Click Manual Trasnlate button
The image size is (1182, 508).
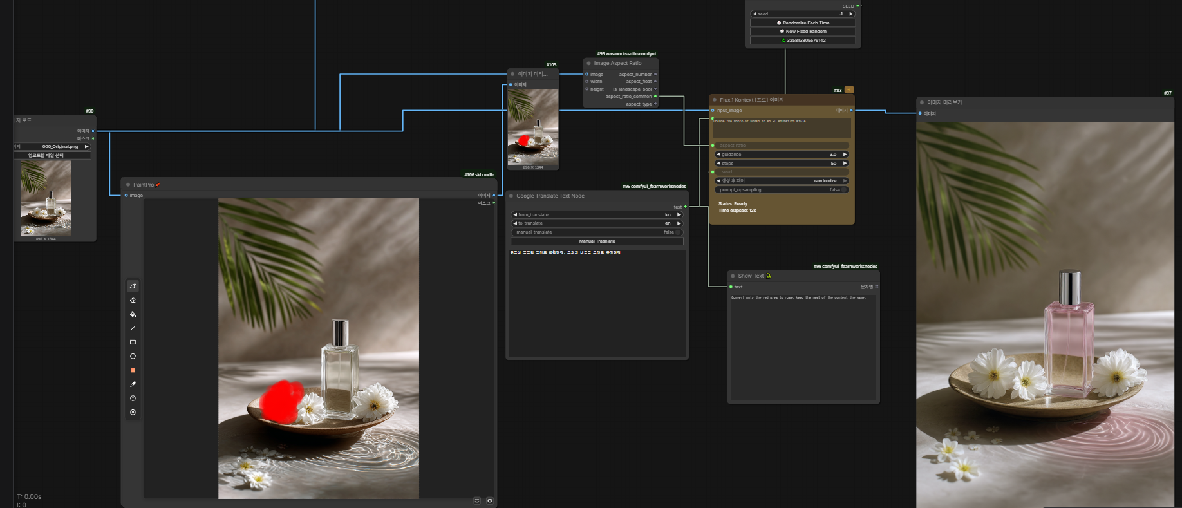597,241
